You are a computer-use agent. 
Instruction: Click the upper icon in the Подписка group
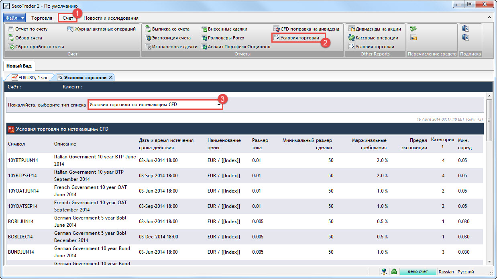pos(466,29)
